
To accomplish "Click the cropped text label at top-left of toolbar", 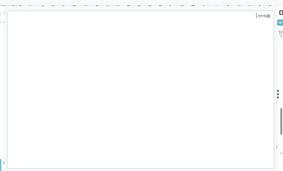I will (x=9, y=5).
